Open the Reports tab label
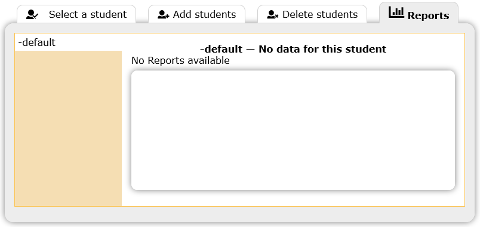This screenshot has height=227, width=480. pos(428,16)
